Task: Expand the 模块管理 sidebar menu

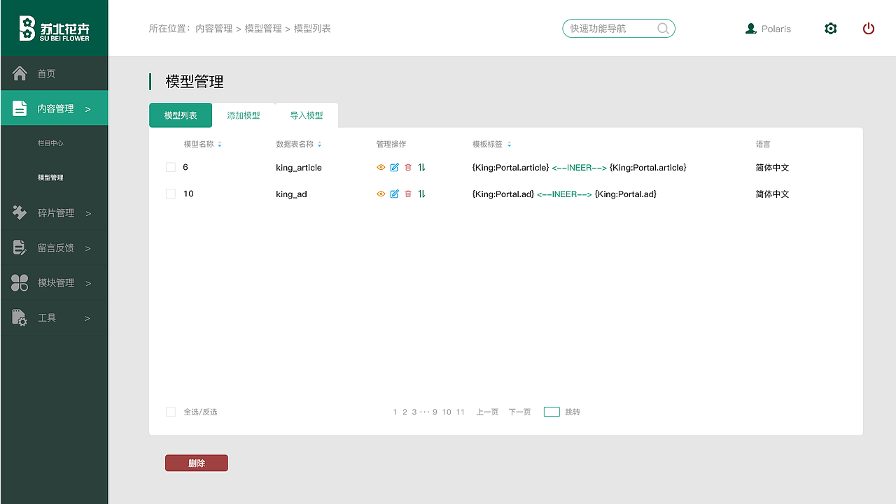Action: click(x=54, y=282)
